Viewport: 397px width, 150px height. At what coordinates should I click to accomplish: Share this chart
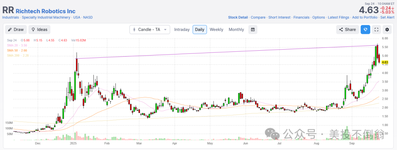[x=347, y=30]
